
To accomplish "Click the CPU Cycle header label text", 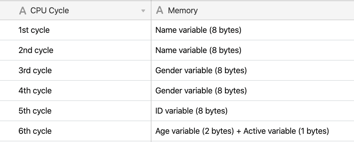I will tap(50, 11).
